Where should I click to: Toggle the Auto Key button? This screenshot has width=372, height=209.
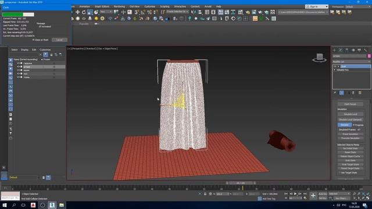coord(323,194)
